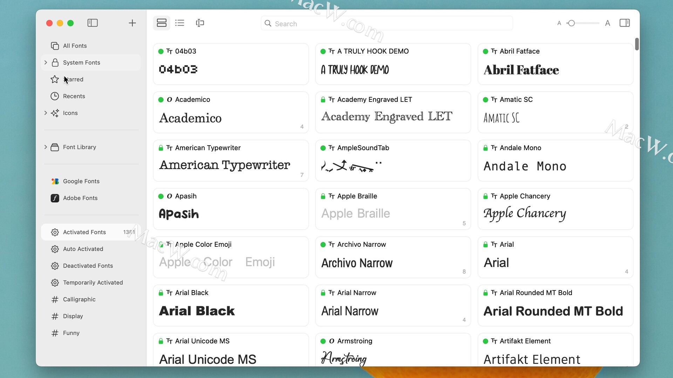Switch to list view
Image resolution: width=673 pixels, height=378 pixels.
point(180,23)
